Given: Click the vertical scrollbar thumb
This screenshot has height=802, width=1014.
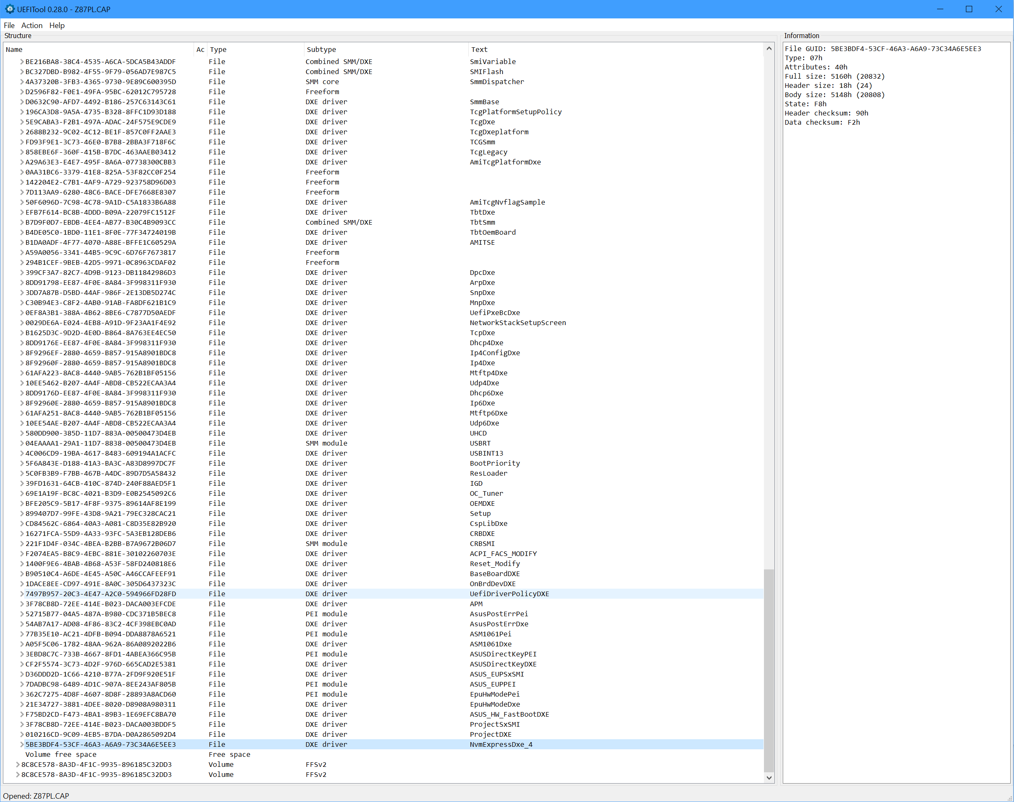Looking at the screenshot, I should click(769, 671).
